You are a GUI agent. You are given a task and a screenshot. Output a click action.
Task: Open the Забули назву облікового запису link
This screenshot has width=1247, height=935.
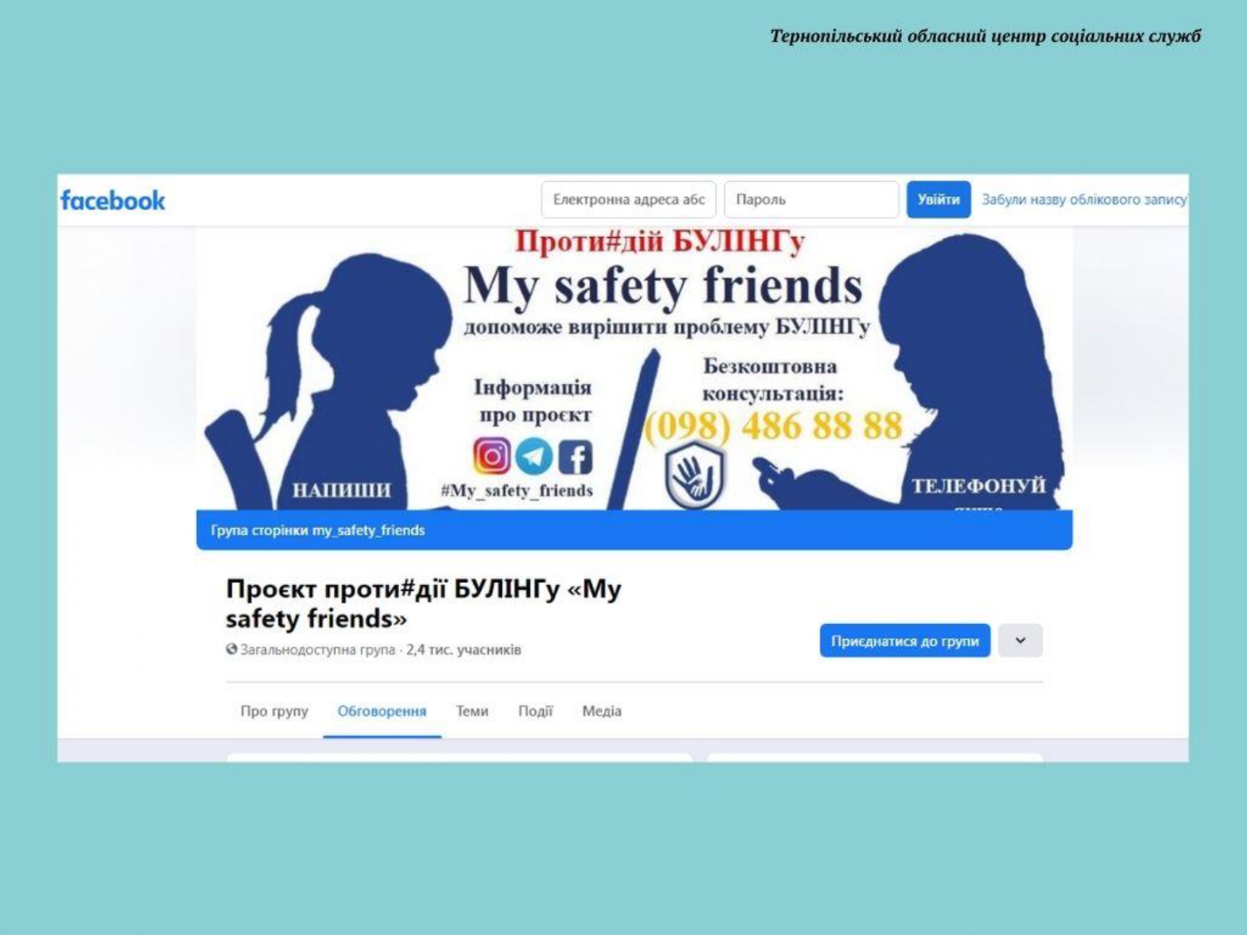[1084, 199]
